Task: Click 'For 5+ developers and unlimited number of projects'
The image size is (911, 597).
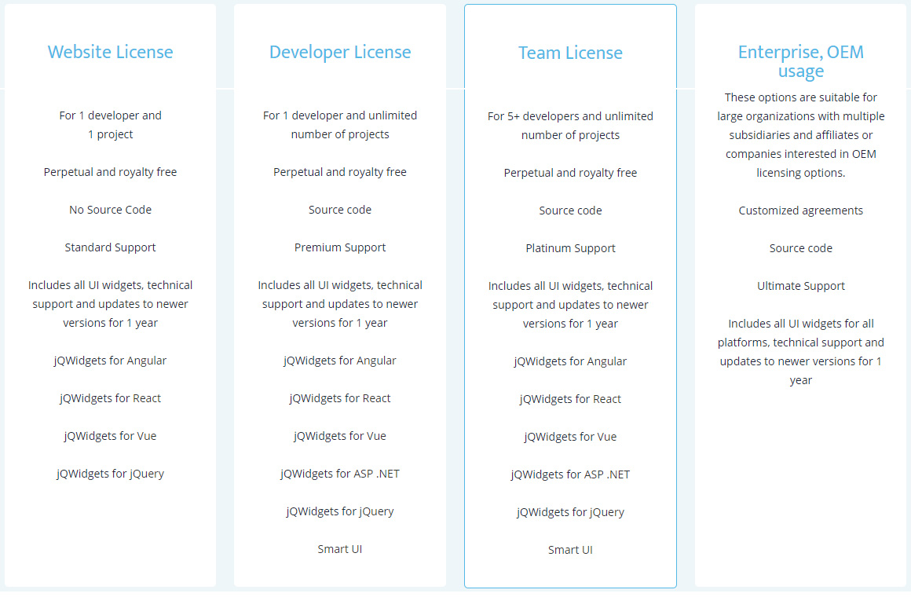Action: (x=570, y=126)
